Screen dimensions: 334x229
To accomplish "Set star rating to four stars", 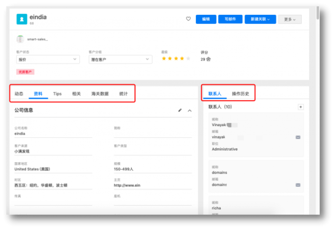I will [x=182, y=58].
